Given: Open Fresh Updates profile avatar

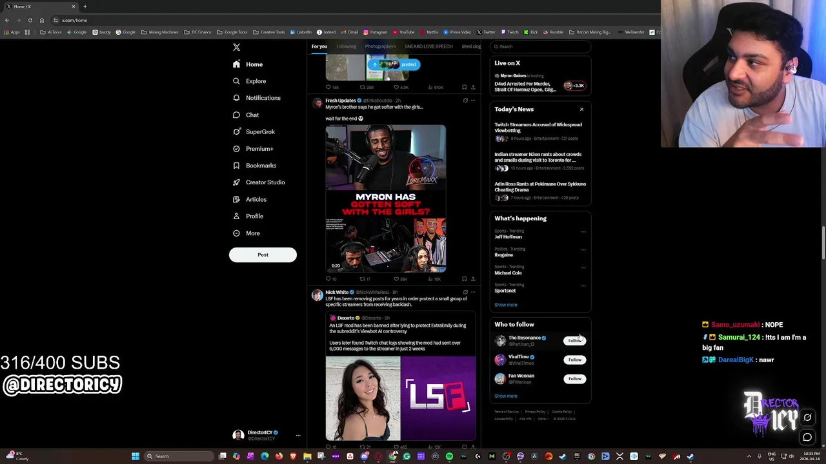Looking at the screenshot, I should point(317,103).
